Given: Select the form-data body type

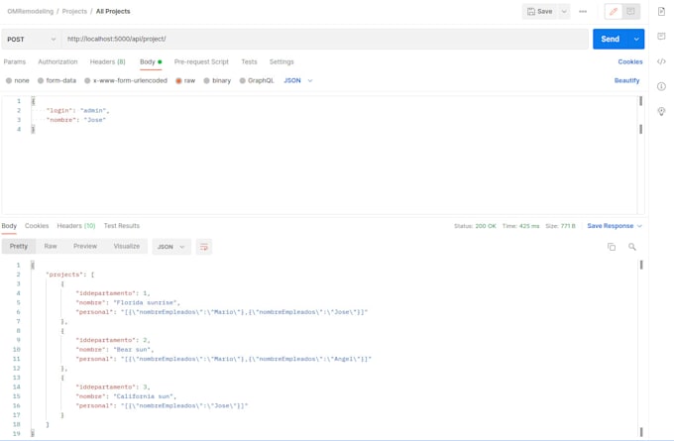Looking at the screenshot, I should (56, 81).
